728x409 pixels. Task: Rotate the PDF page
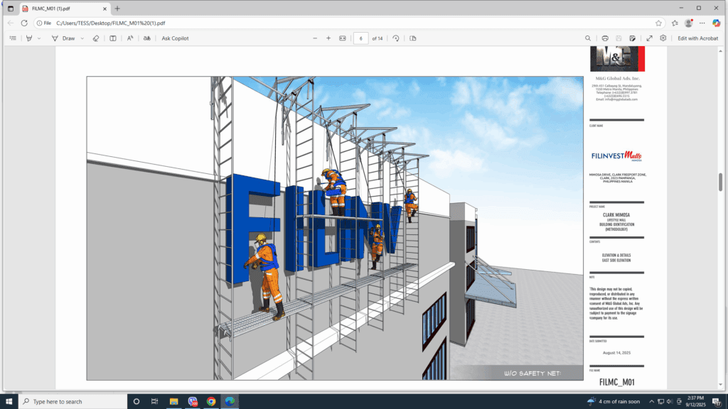click(396, 38)
